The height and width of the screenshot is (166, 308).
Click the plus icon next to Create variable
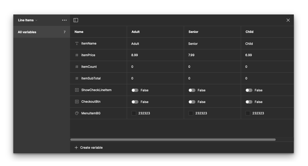click(x=76, y=148)
